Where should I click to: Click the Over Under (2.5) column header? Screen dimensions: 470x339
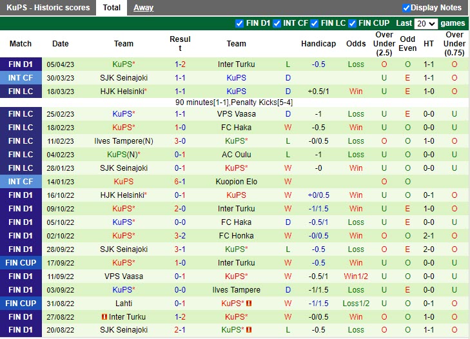pyautogui.click(x=384, y=44)
